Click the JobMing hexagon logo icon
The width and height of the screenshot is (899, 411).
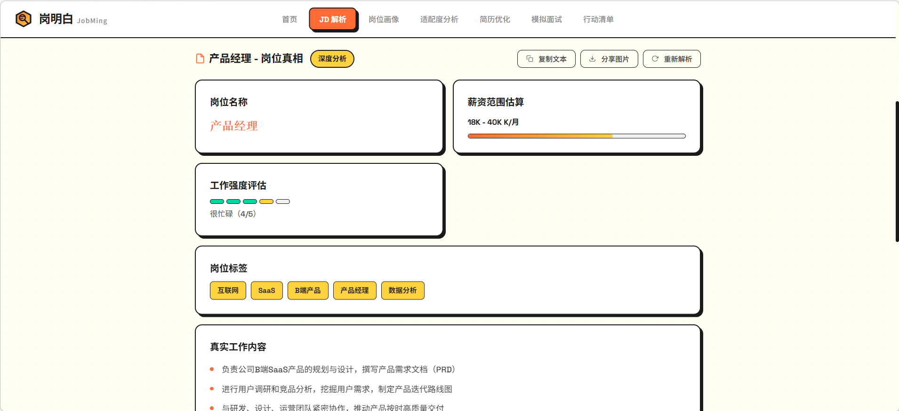coord(23,19)
